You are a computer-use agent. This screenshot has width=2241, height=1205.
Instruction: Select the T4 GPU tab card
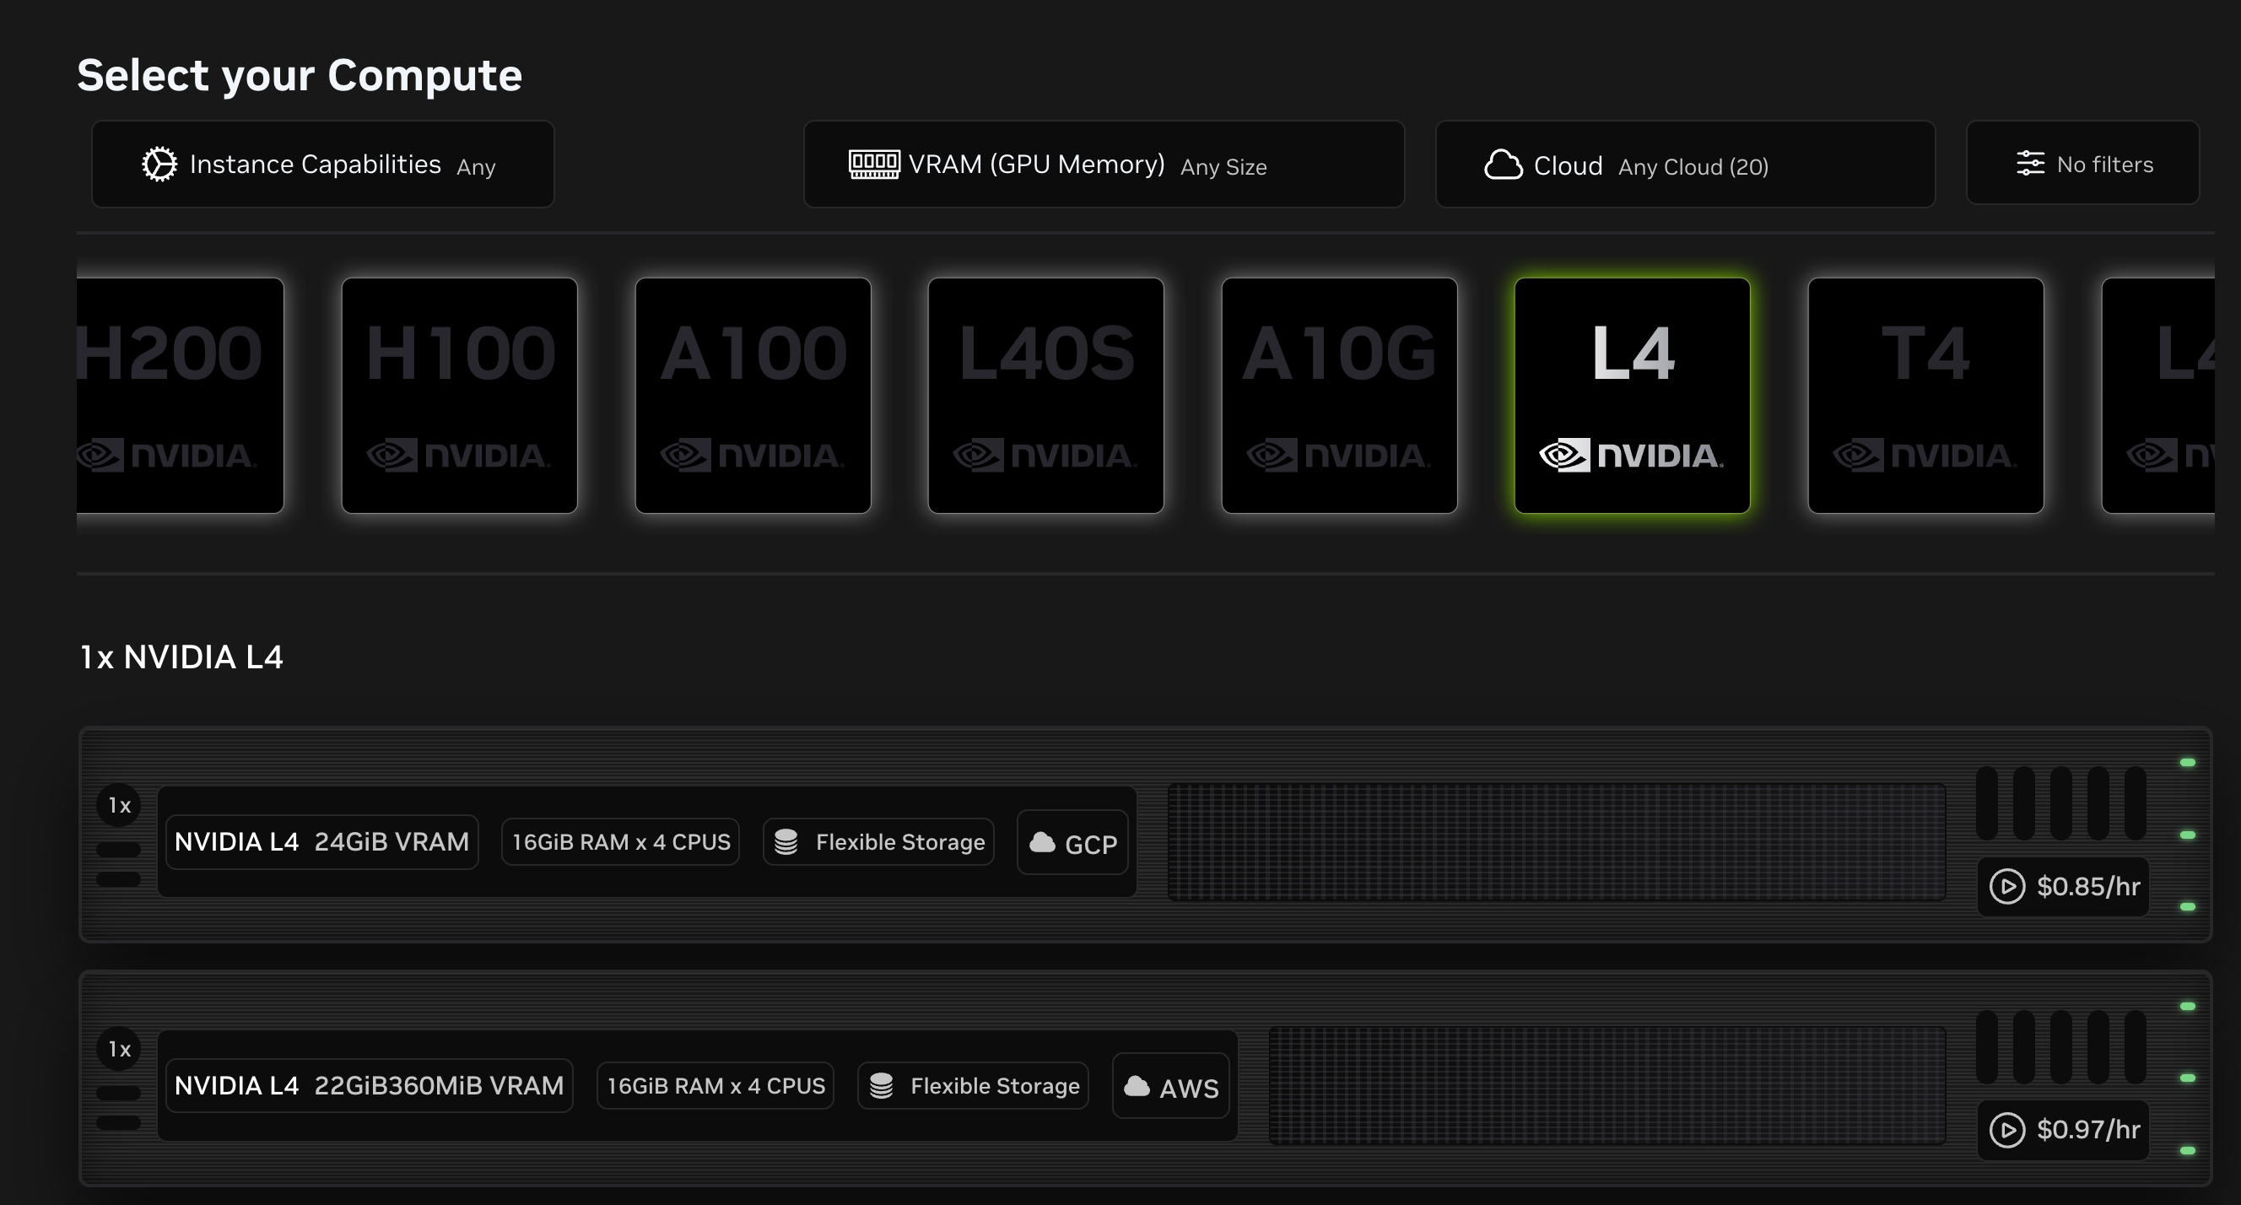click(x=1928, y=396)
